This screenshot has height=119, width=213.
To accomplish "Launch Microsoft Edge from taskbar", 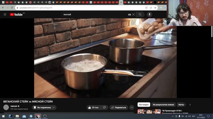I will (10, 116).
